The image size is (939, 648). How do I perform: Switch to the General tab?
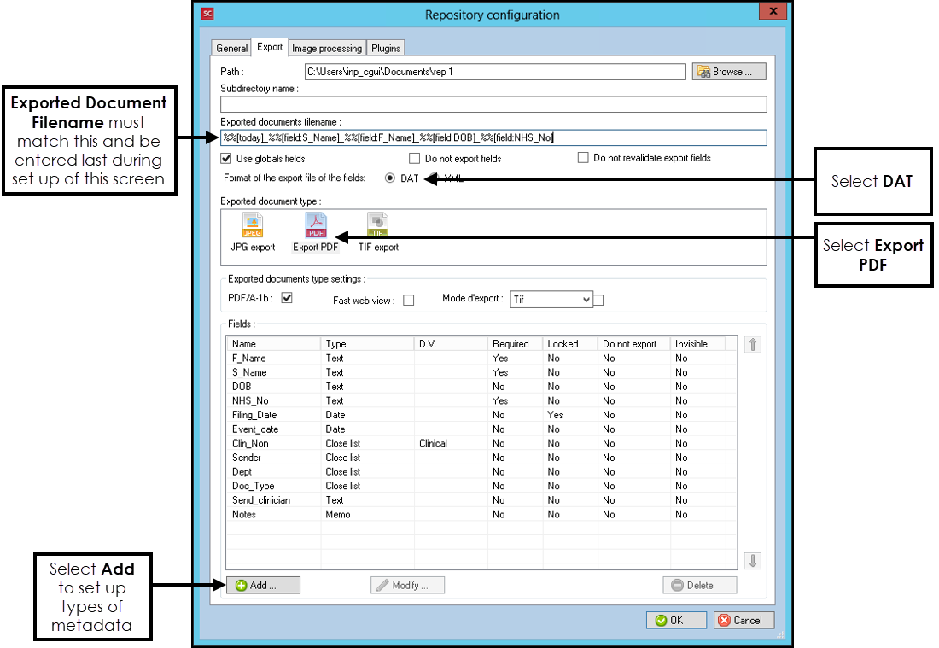pos(231,49)
